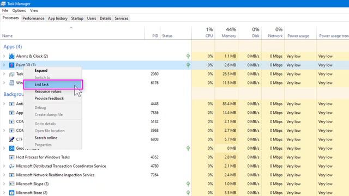Click the Network Realtime Inspection Service icon
Image resolution: width=349 pixels, height=196 pixels.
pyautogui.click(x=11, y=175)
